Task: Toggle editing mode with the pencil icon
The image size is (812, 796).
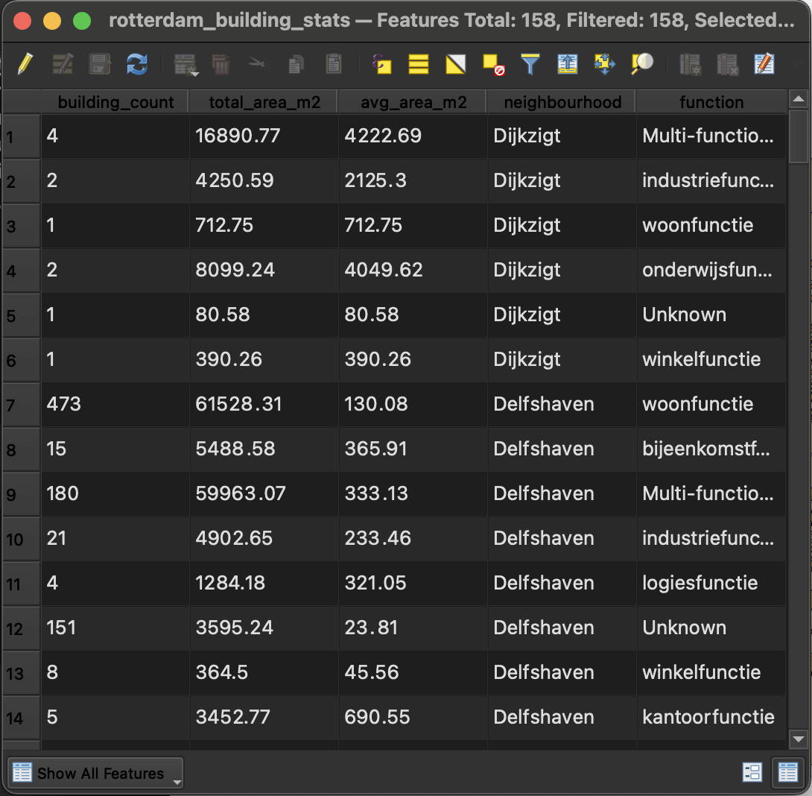Action: point(25,64)
